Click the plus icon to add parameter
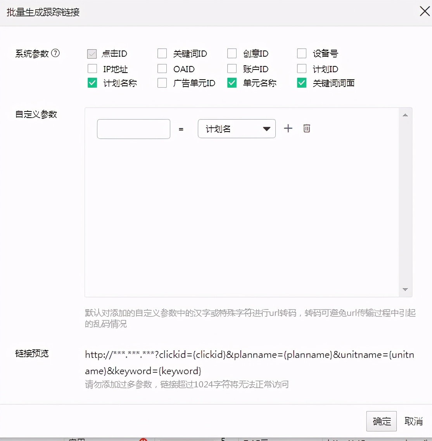432x441 pixels. [x=288, y=128]
